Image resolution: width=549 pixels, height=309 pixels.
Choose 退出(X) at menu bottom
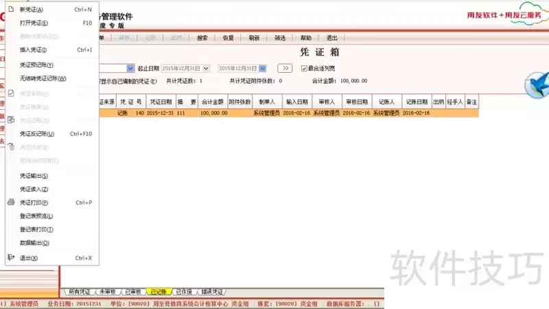point(28,258)
